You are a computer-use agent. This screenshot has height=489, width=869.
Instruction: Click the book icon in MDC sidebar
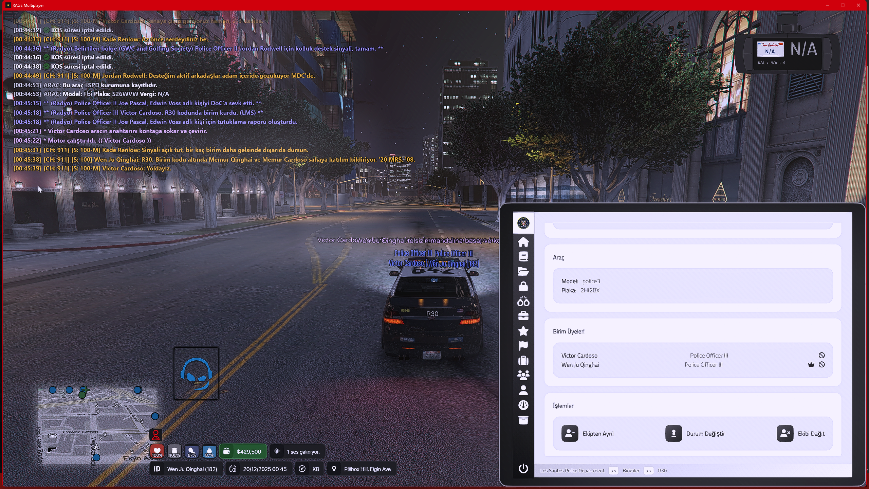(523, 256)
